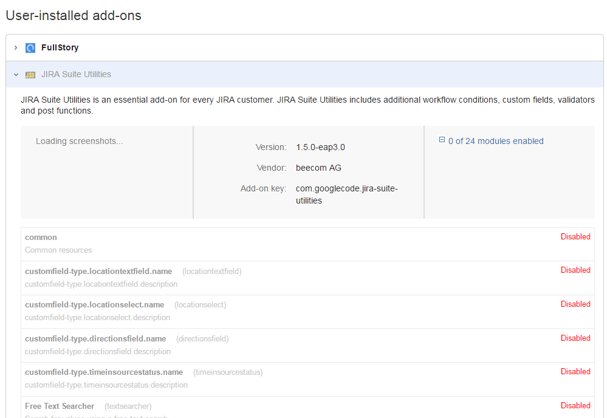
Task: Click Disabled status for directionsfield module
Action: point(575,338)
